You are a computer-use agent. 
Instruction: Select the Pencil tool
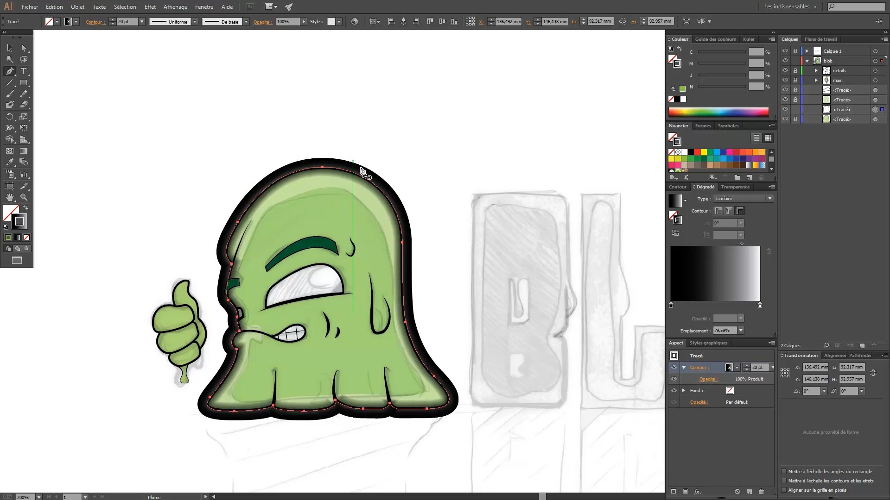[x=24, y=94]
